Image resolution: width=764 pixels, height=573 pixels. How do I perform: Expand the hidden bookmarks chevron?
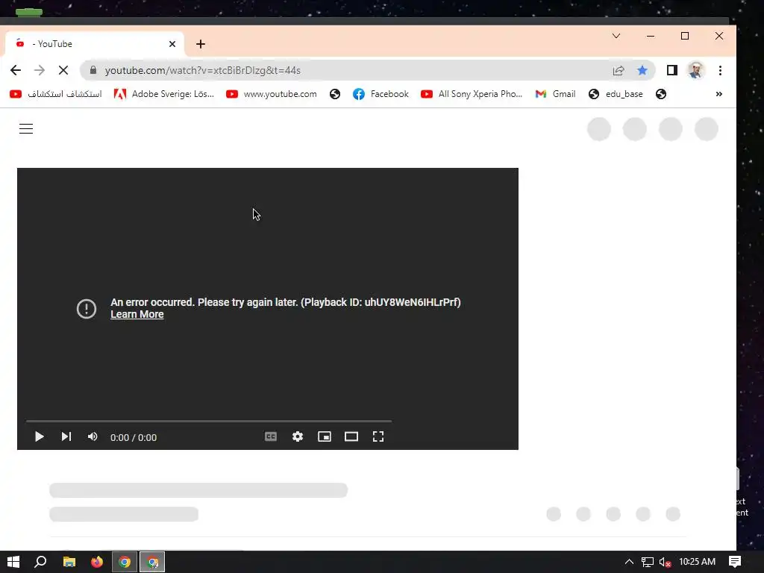pyautogui.click(x=718, y=94)
